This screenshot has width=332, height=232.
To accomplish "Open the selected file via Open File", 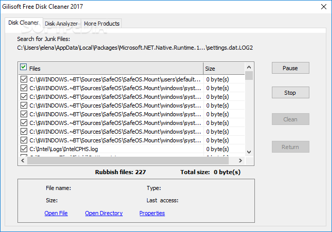I will 56,213.
